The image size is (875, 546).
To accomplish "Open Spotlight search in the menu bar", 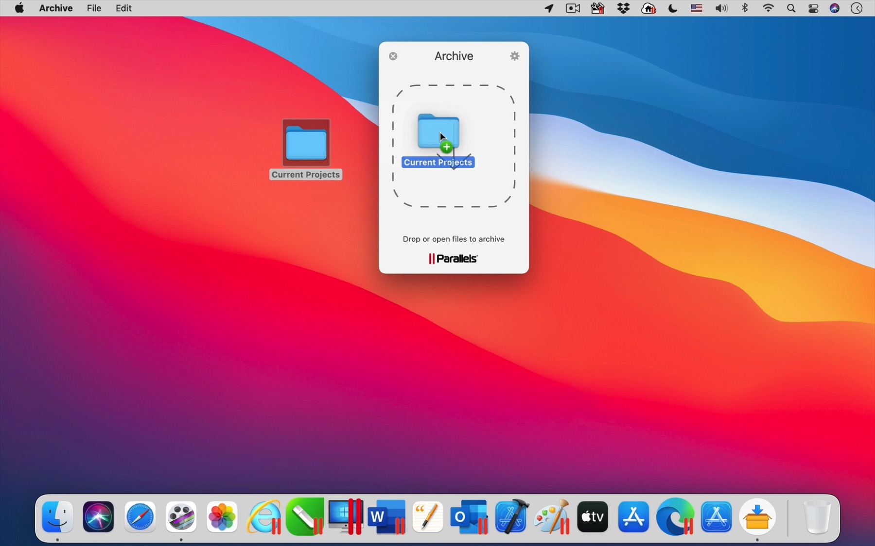I will click(x=791, y=8).
